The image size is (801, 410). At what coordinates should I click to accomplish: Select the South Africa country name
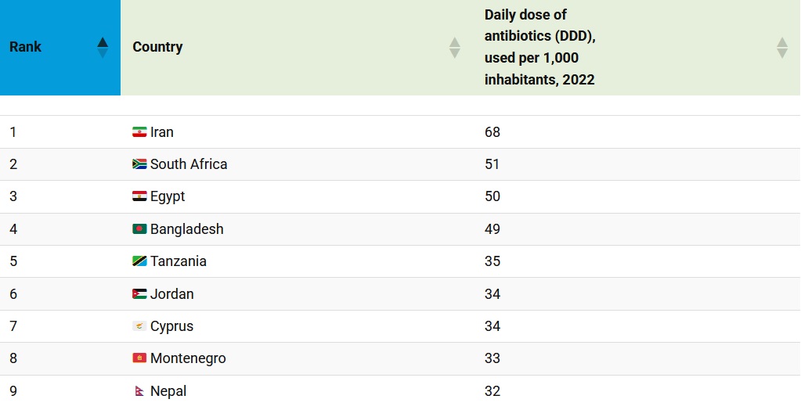pos(189,164)
